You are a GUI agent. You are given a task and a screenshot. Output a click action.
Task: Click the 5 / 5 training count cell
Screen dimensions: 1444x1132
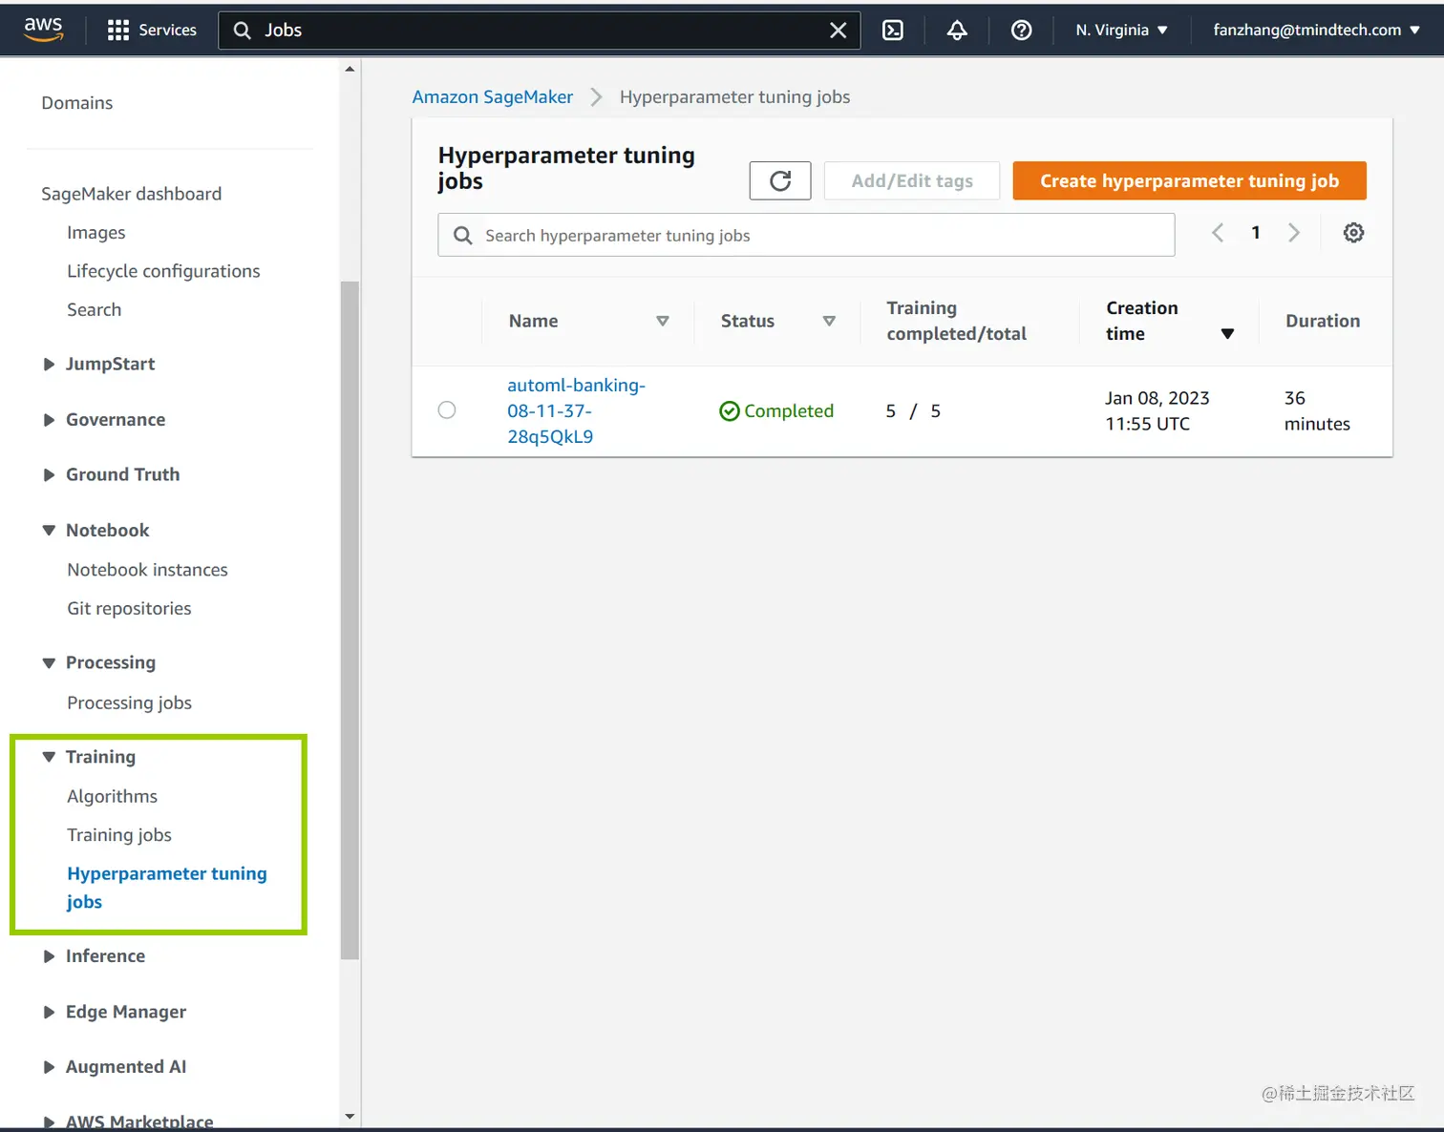coord(913,411)
